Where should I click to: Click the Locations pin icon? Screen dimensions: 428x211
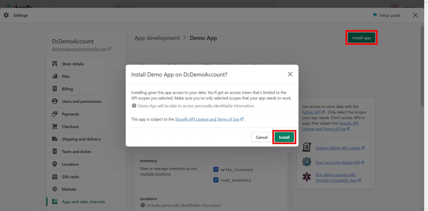(55, 164)
